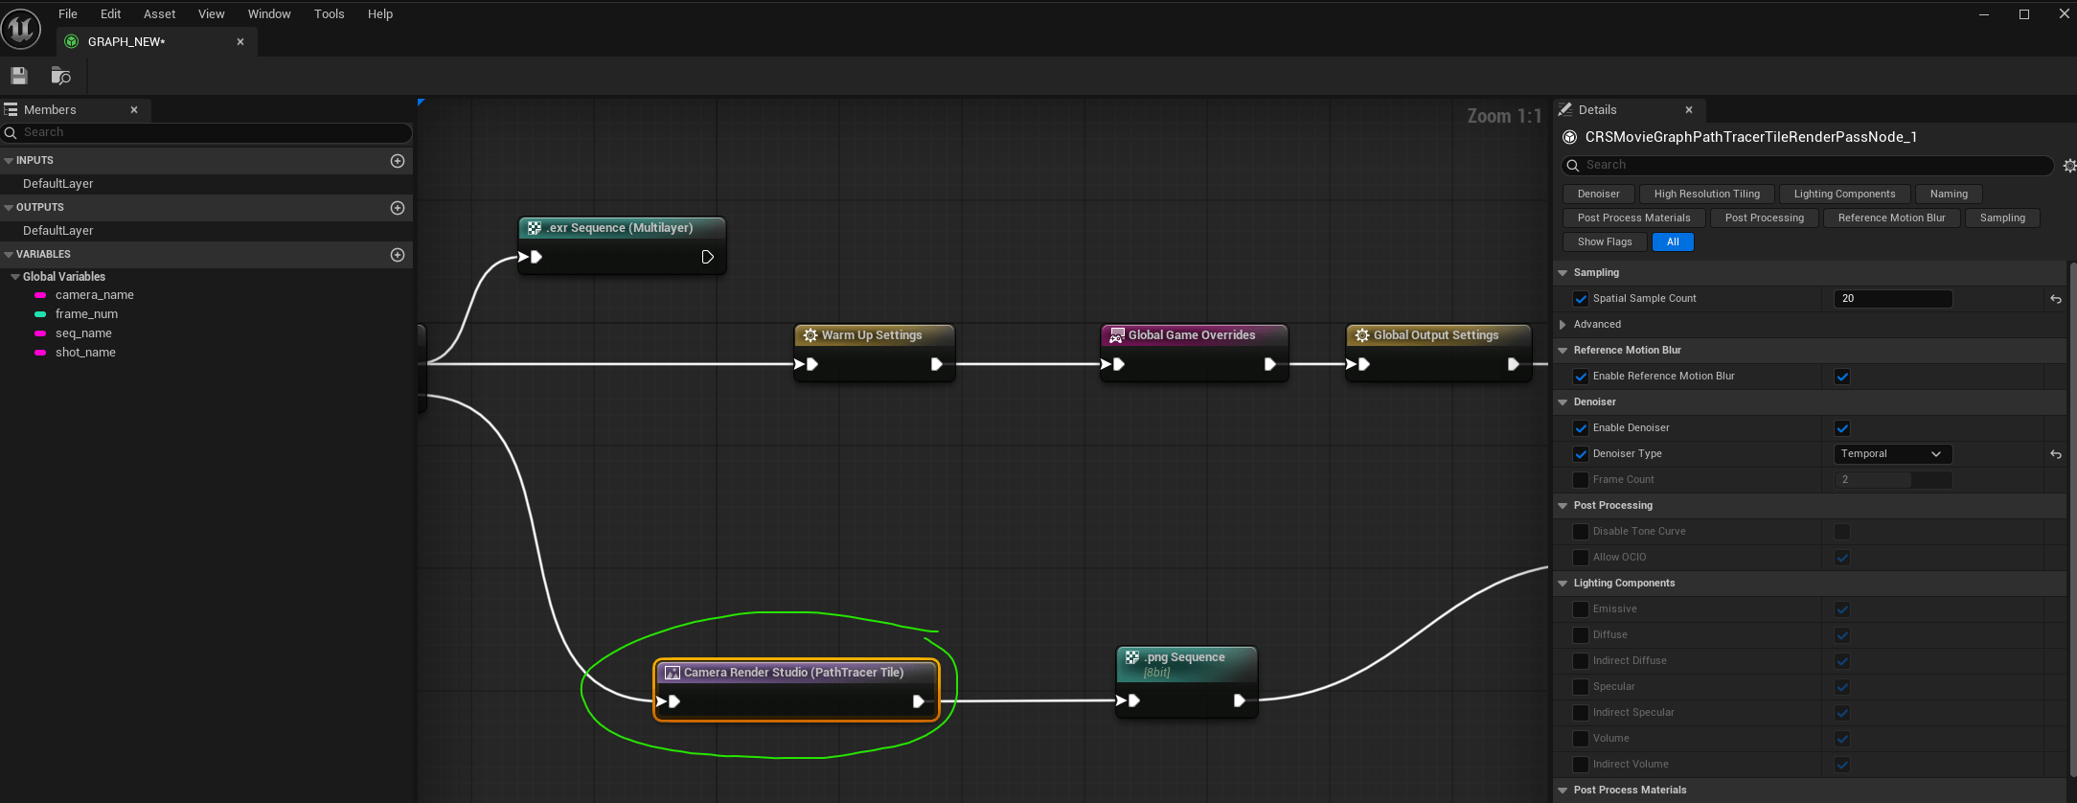Enable override checkbox for Frame Count
The image size is (2077, 803).
pyautogui.click(x=1581, y=480)
